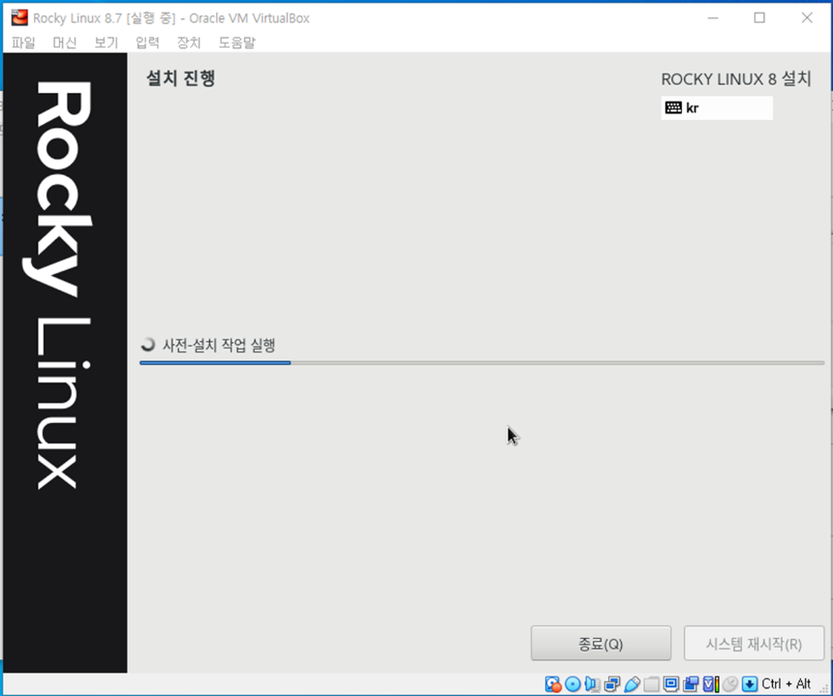The width and height of the screenshot is (833, 696).
Task: Click the optical drive icon in VirtualBox status bar
Action: (572, 684)
